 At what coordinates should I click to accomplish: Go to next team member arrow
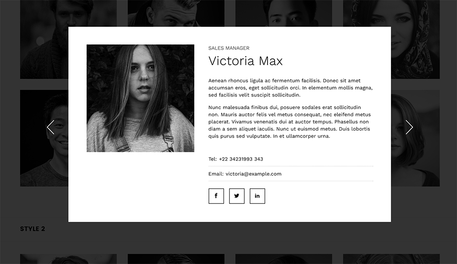pos(409,127)
